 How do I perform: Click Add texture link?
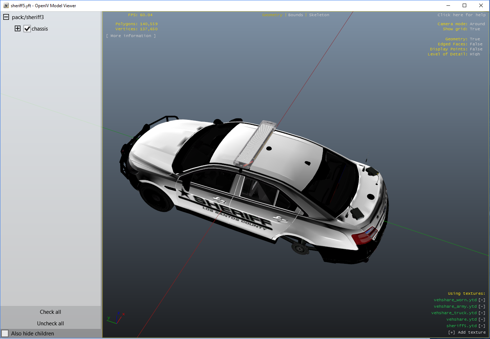[x=467, y=333]
